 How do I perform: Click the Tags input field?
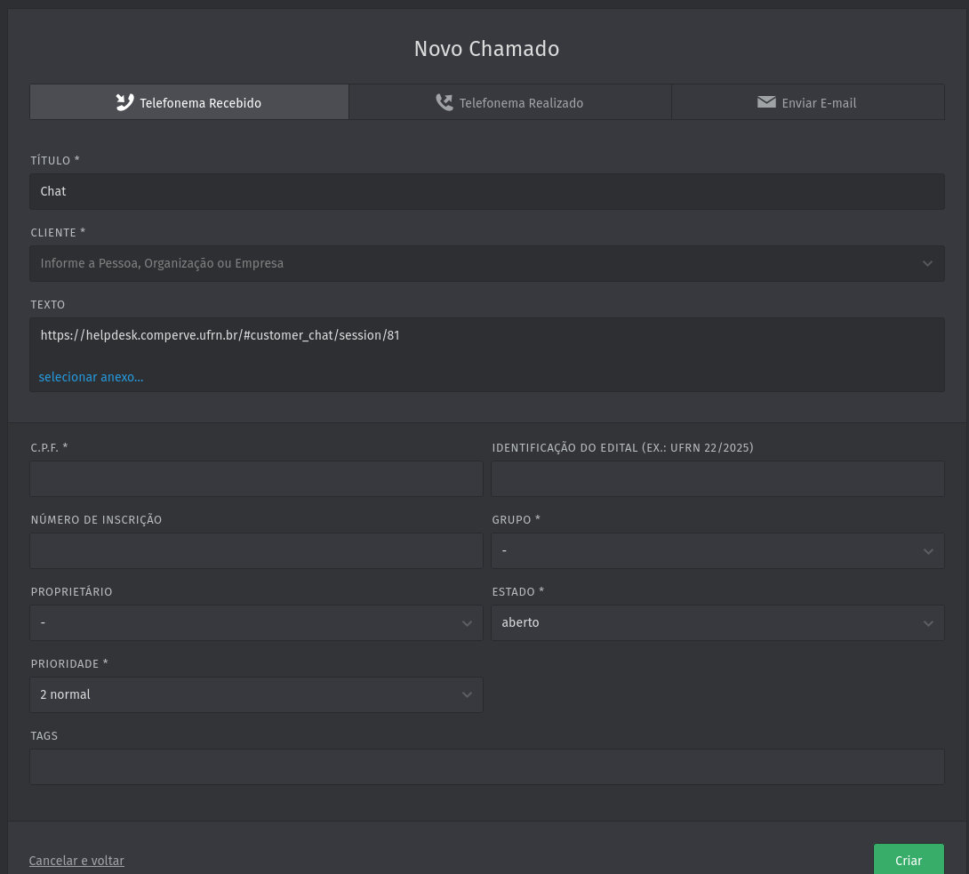pos(486,767)
